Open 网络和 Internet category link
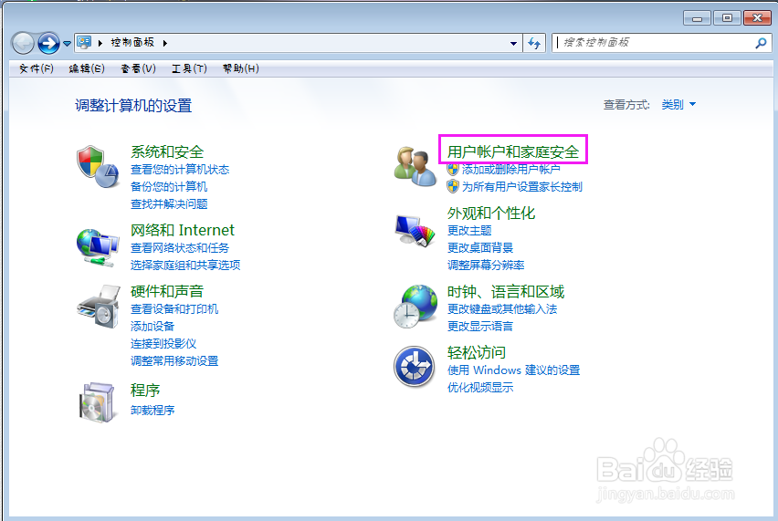 tap(182, 230)
